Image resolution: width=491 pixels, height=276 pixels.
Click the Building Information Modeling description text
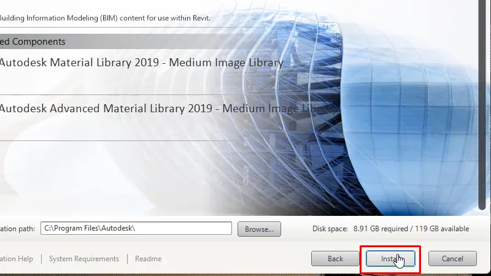[105, 18]
